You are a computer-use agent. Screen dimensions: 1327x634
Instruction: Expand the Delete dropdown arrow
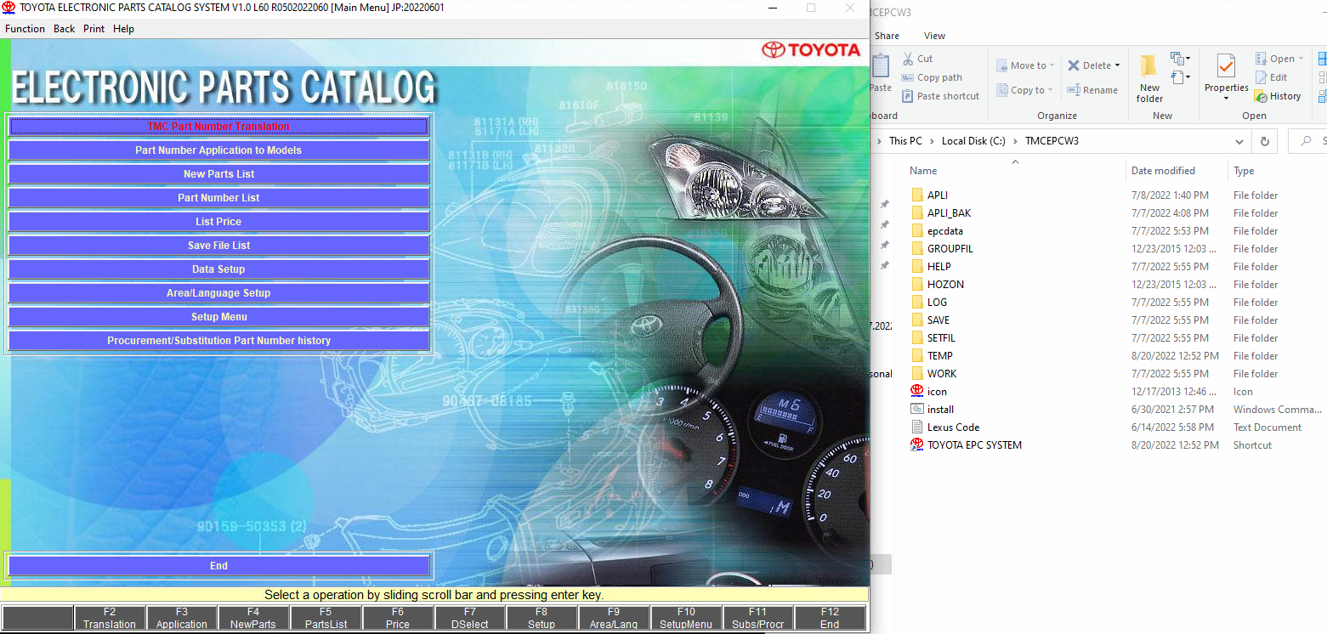(x=1117, y=65)
